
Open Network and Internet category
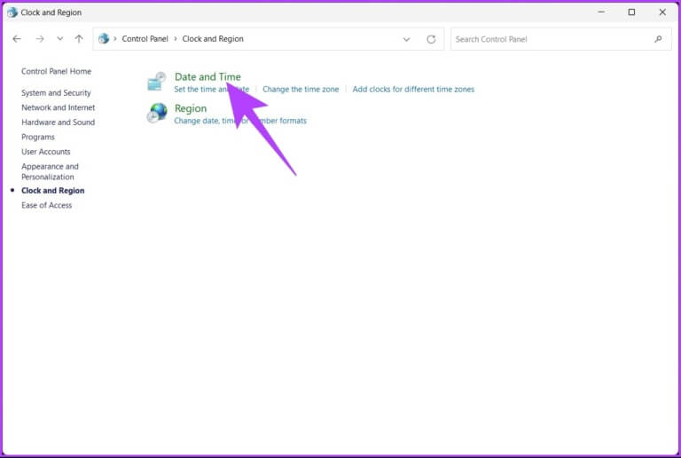tap(59, 107)
